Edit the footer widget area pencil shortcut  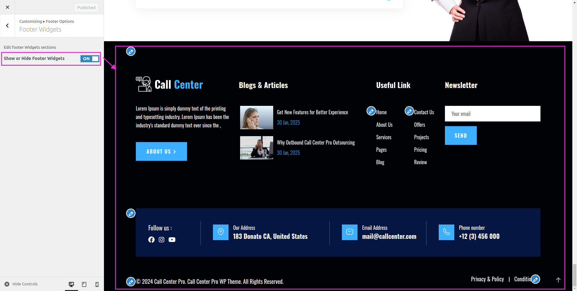click(131, 51)
